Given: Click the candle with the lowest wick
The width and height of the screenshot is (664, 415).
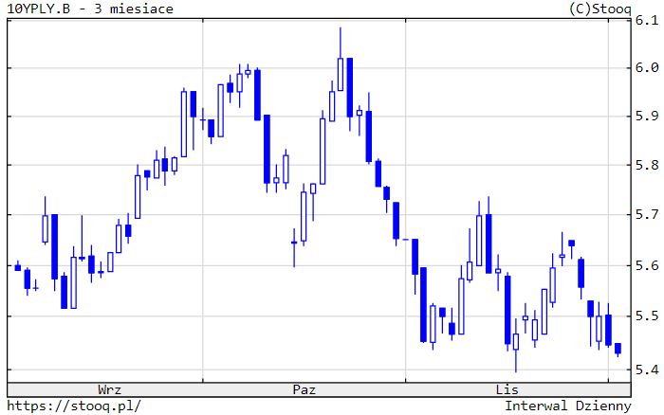Looking at the screenshot, I should [516, 341].
